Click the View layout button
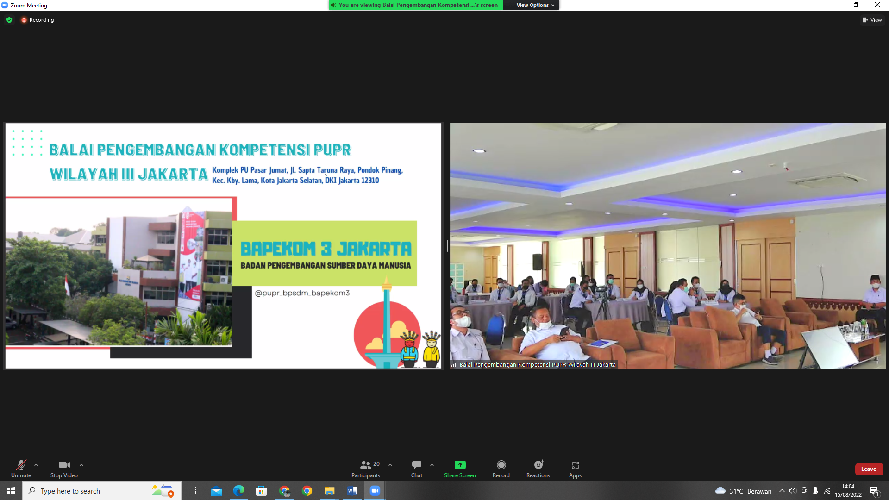The width and height of the screenshot is (889, 500). [872, 20]
